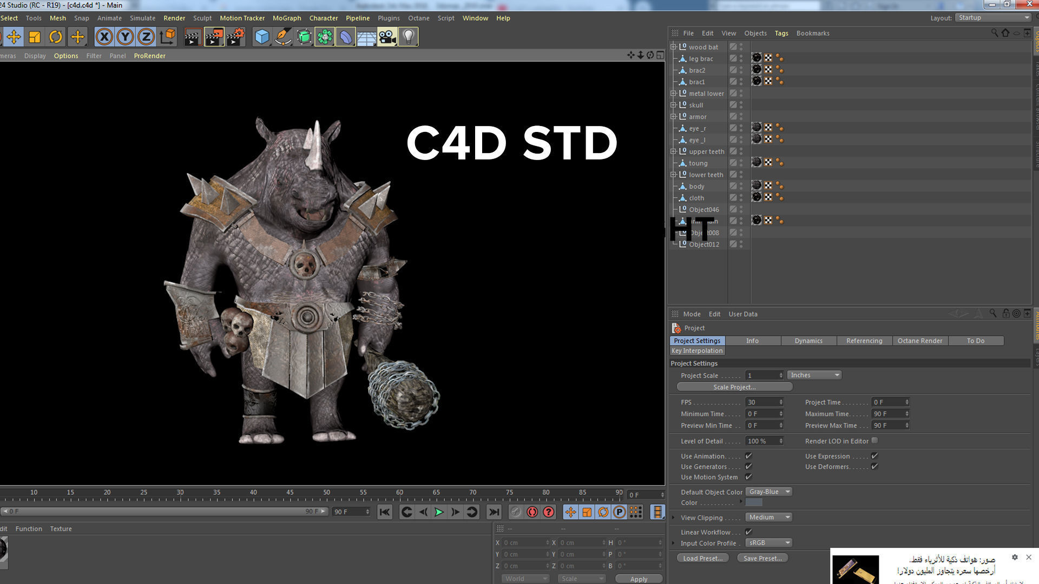Open View Clipping dropdown
1039x584 pixels.
tap(769, 517)
